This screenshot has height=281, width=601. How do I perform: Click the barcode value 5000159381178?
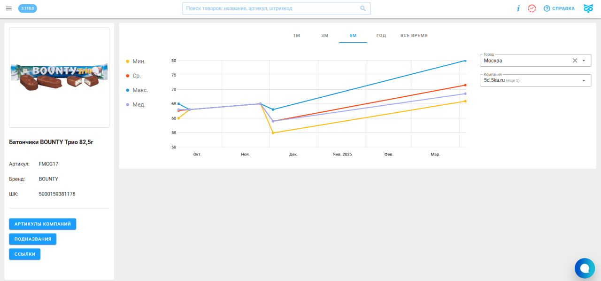click(57, 194)
